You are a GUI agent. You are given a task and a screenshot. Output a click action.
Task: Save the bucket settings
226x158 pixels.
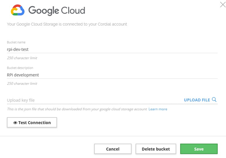pos(199,149)
